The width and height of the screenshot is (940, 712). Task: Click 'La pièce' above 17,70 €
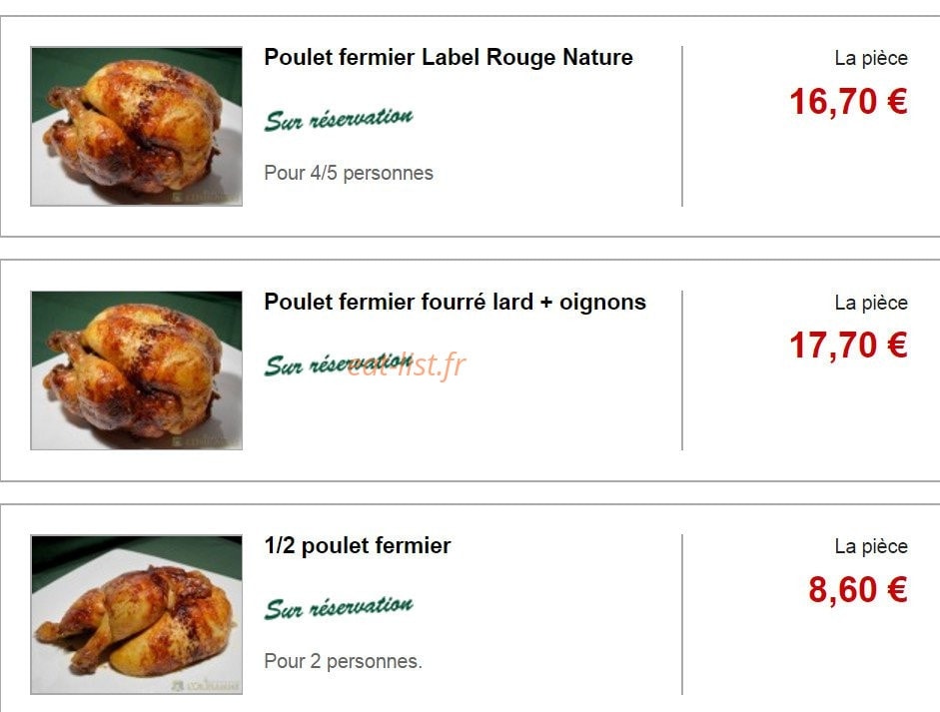click(x=871, y=304)
